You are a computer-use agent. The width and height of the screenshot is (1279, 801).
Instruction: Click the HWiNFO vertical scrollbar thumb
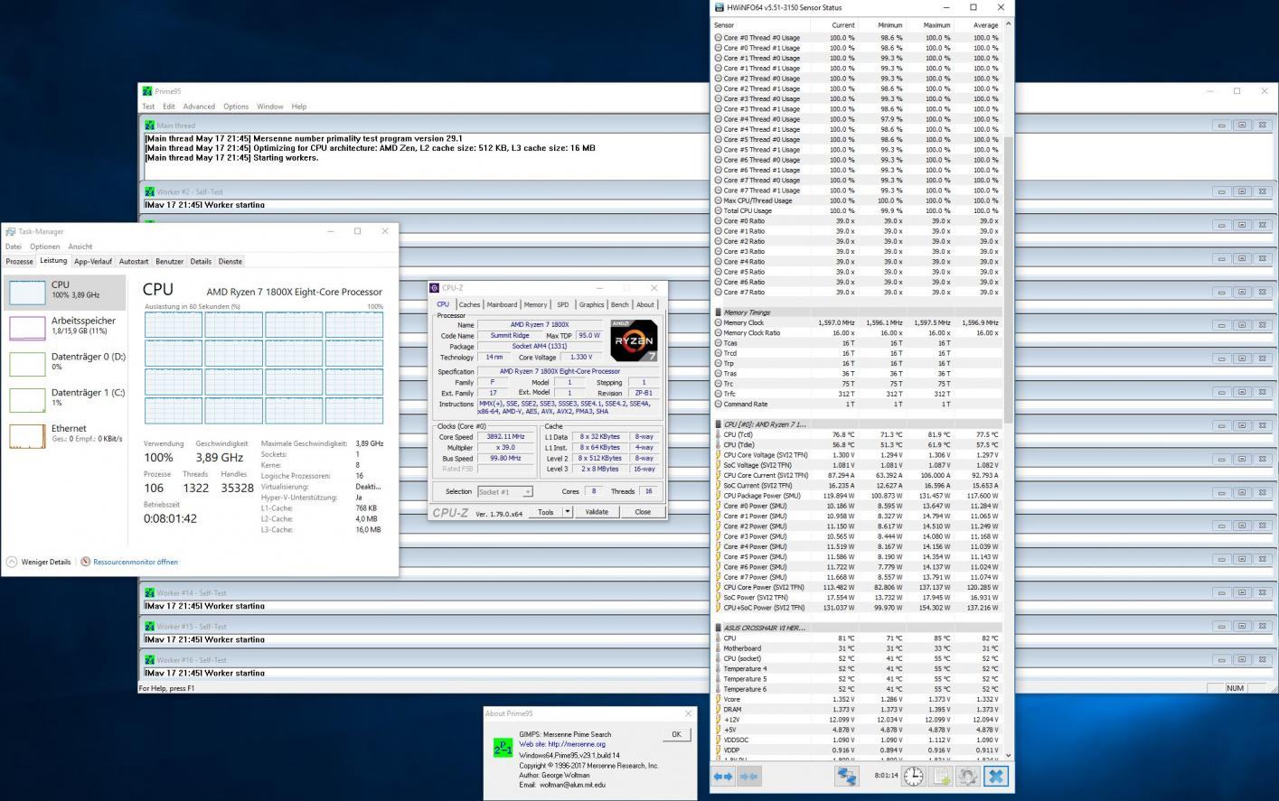1008,279
